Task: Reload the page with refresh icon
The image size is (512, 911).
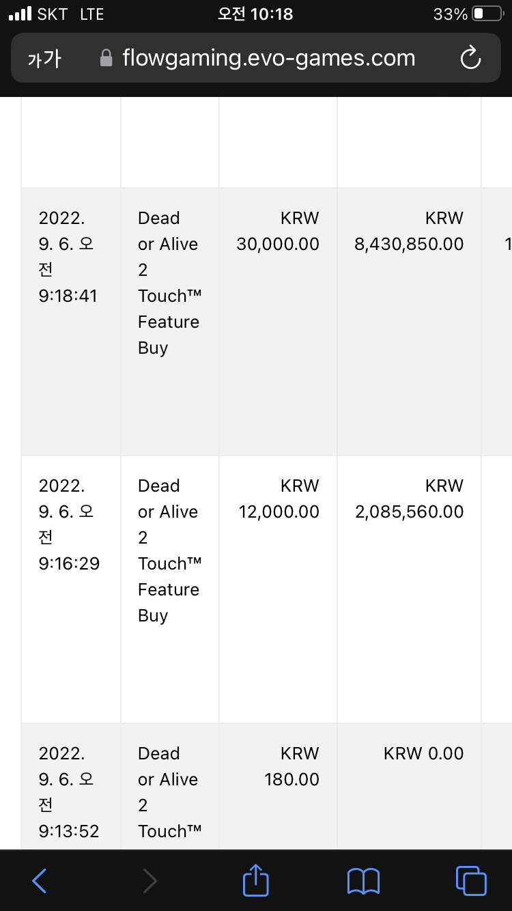Action: (471, 59)
